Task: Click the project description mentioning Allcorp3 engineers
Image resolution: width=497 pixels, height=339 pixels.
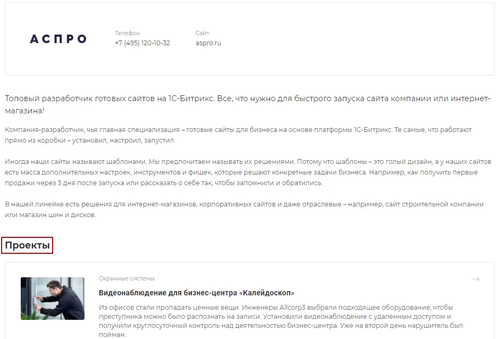Action: coord(281,321)
